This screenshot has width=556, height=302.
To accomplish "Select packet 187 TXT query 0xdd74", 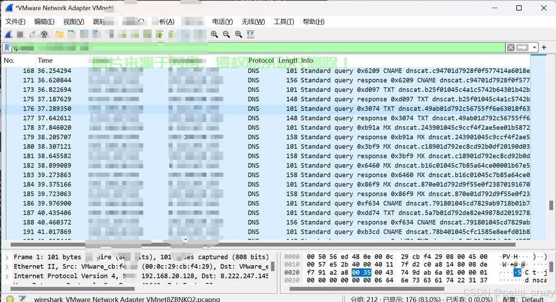I will (266, 213).
